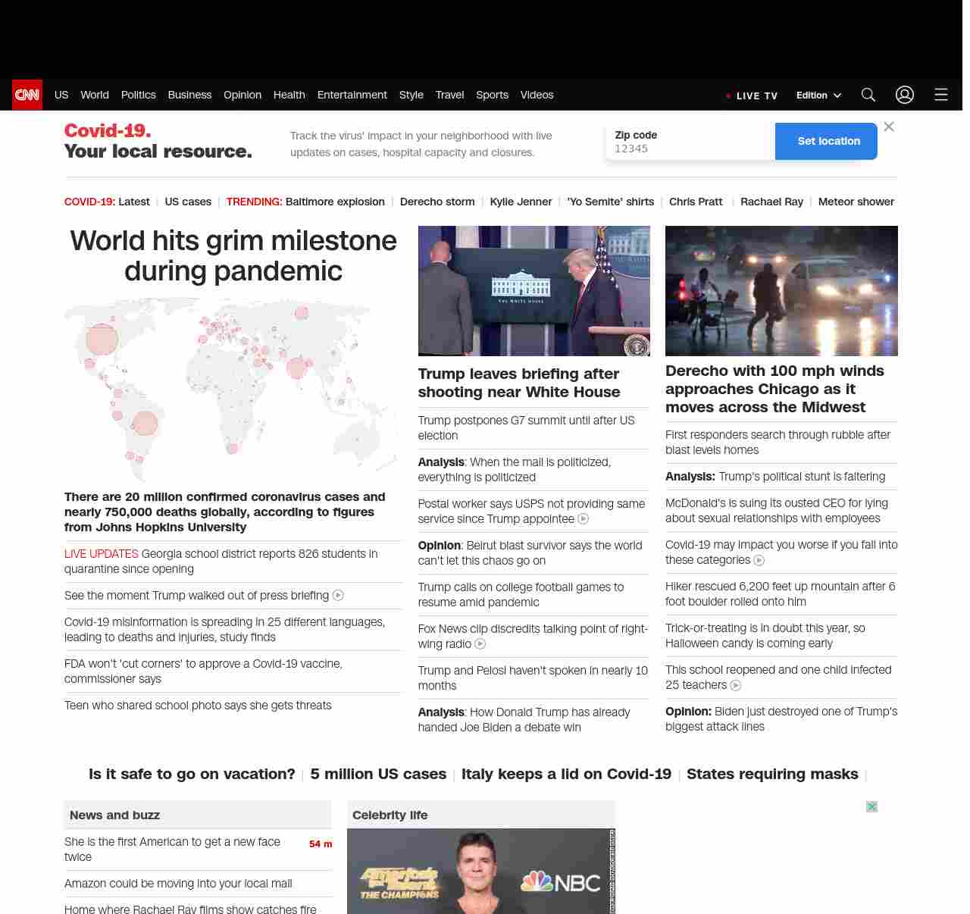
Task: Close the advertisement with the X icon
Action: (871, 807)
